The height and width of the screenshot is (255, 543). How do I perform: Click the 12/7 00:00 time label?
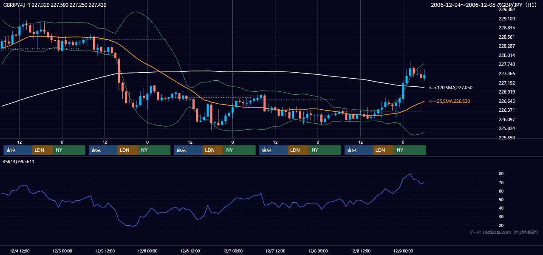(x=232, y=251)
